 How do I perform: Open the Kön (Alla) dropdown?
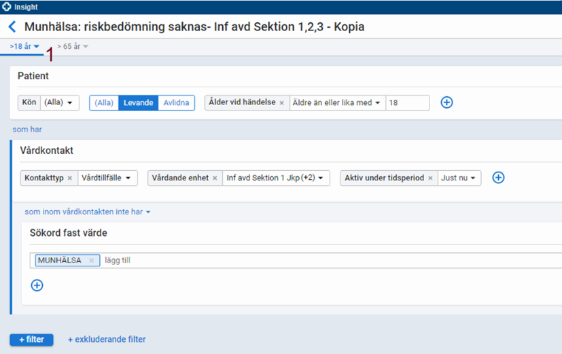60,102
